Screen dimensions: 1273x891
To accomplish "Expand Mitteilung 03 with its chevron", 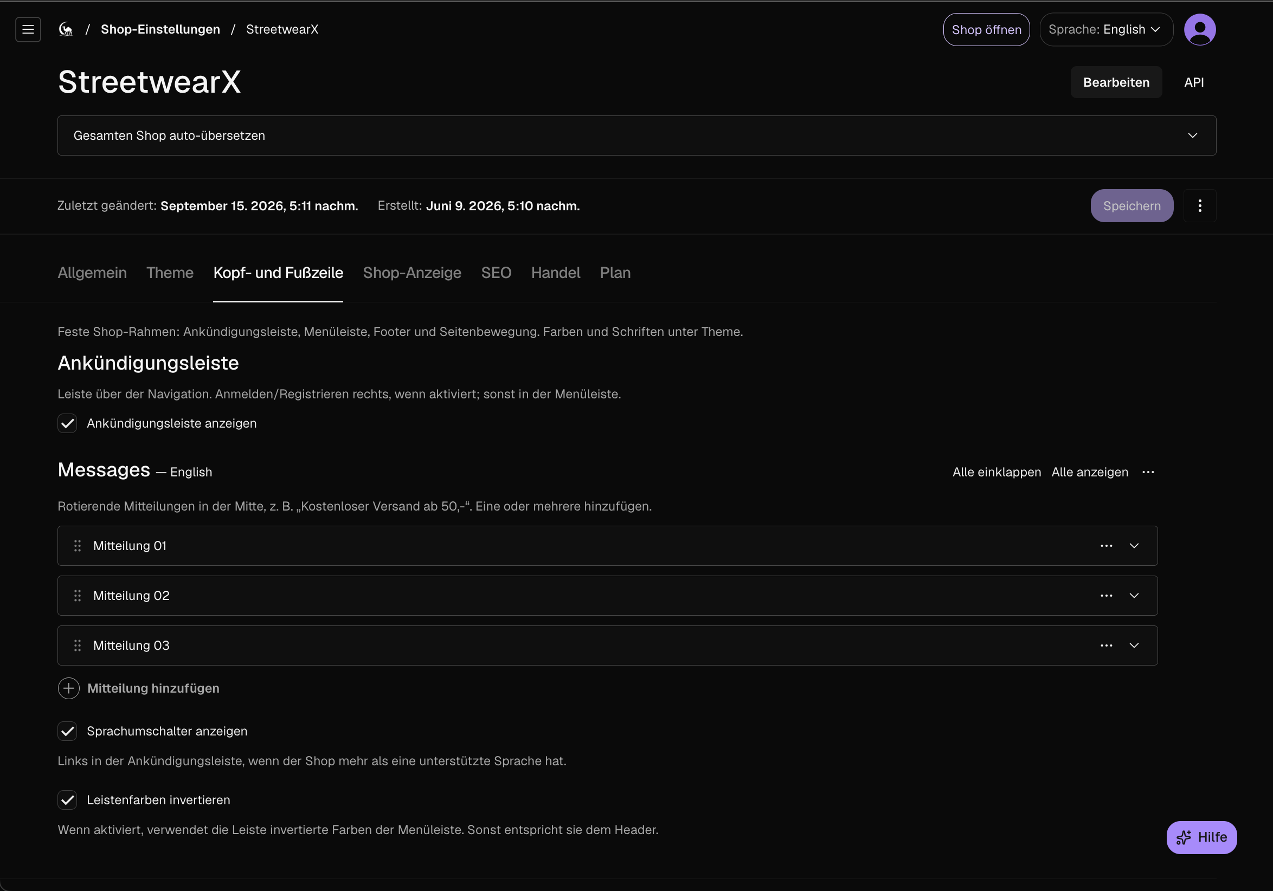I will [1134, 645].
